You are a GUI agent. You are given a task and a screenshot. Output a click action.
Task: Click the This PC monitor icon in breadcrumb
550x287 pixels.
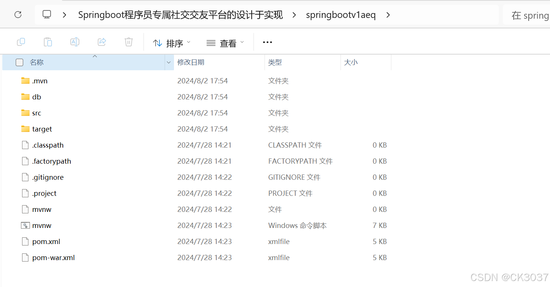pos(46,15)
